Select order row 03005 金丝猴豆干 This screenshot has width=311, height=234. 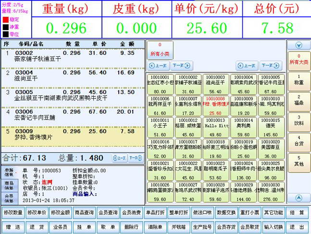[72, 94]
